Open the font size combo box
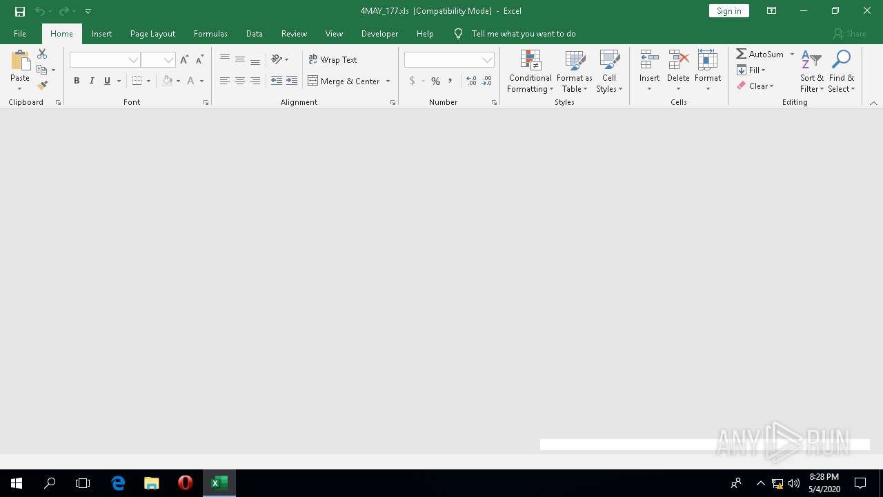 pos(158,60)
